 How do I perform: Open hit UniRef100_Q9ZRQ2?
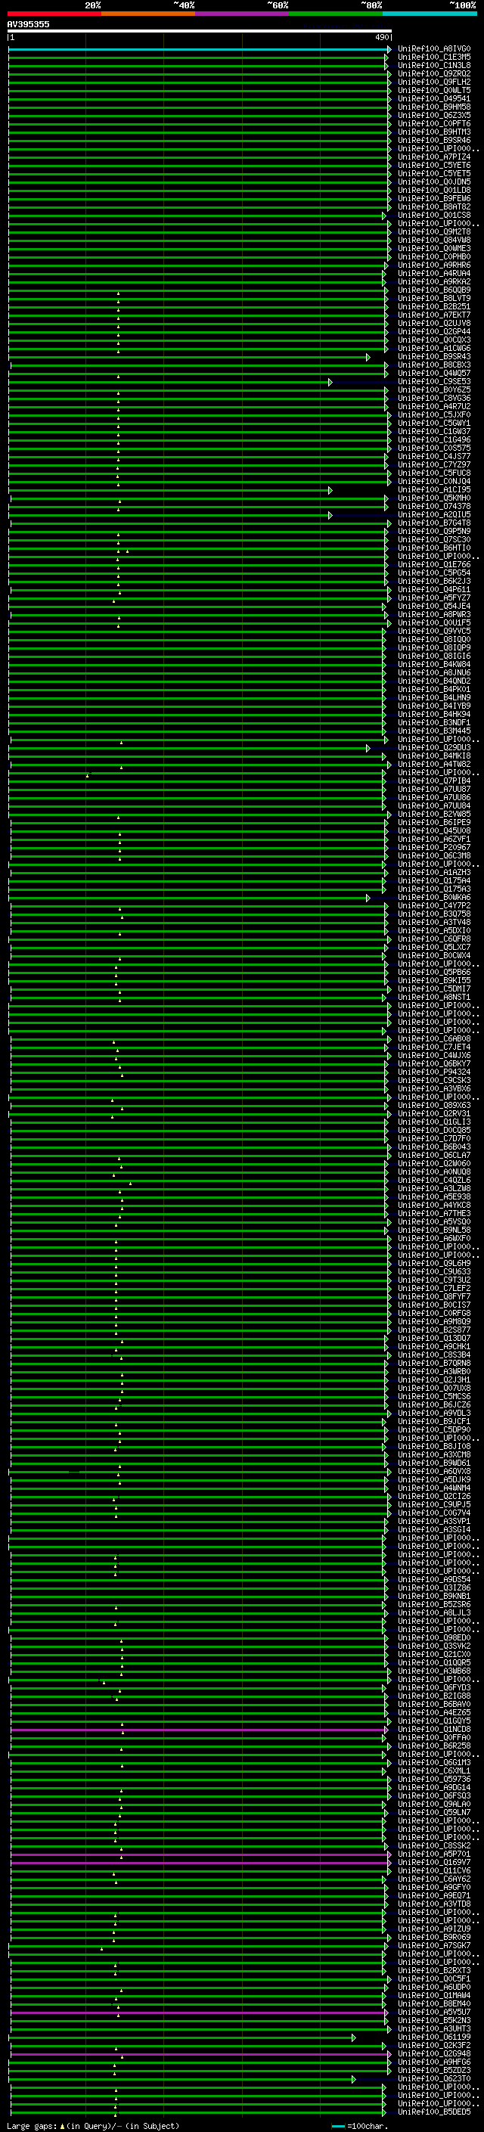click(x=434, y=73)
